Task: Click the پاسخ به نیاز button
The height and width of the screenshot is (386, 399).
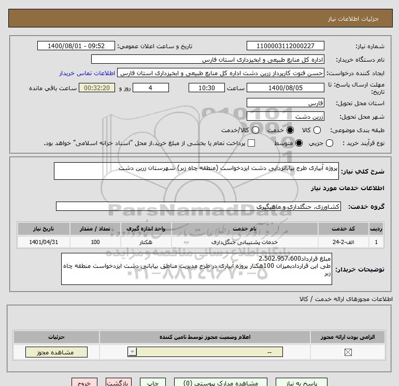Action: (x=302, y=382)
